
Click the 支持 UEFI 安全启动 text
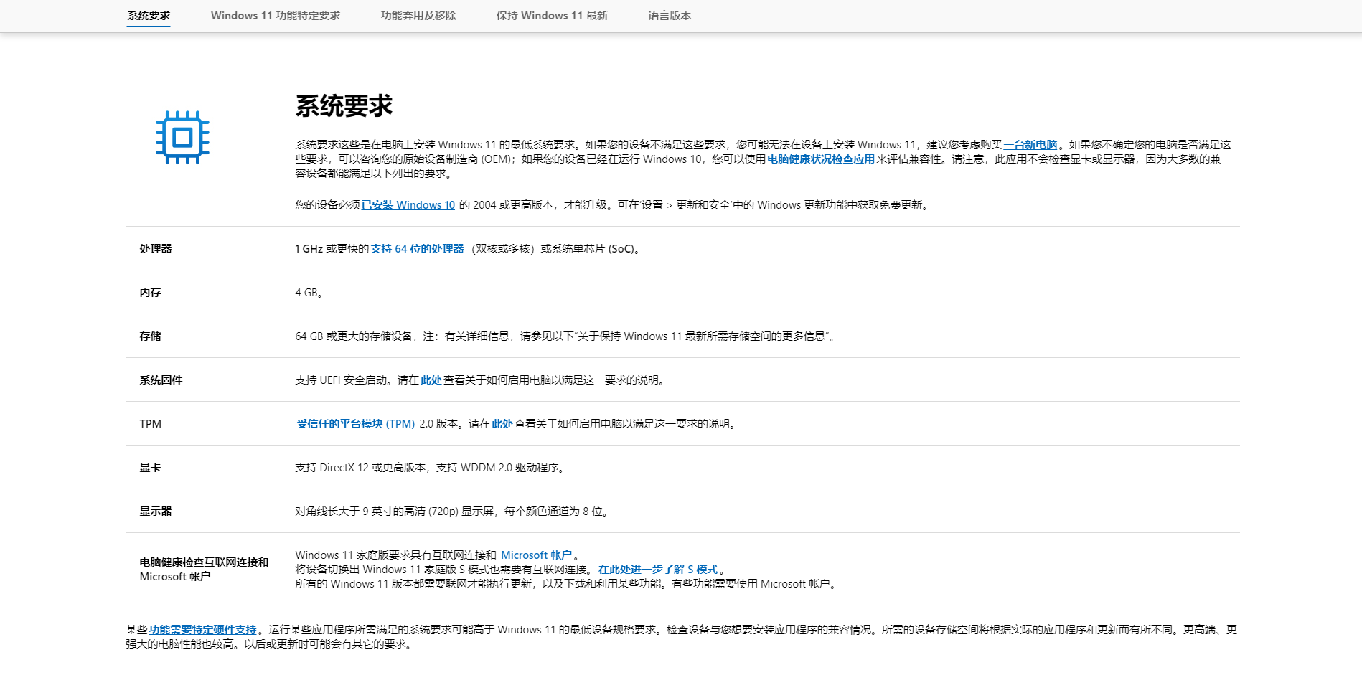pos(341,380)
